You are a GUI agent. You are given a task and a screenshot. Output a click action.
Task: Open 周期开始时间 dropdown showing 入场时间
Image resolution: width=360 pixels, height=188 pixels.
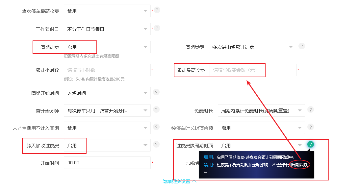coord(107,93)
